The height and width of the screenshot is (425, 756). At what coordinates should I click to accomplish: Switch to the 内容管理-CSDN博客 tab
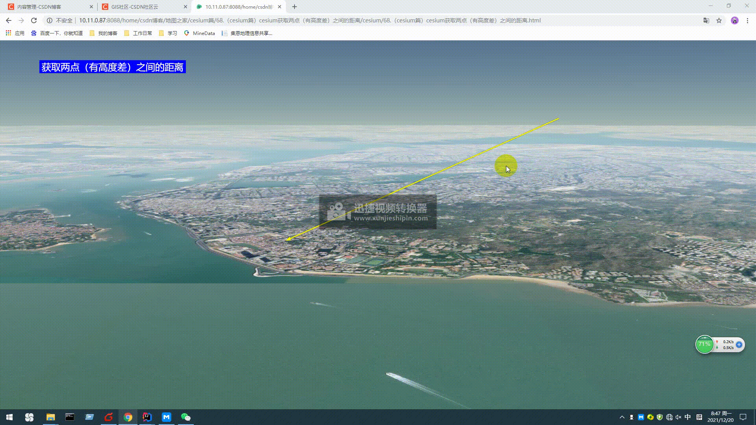tap(39, 7)
